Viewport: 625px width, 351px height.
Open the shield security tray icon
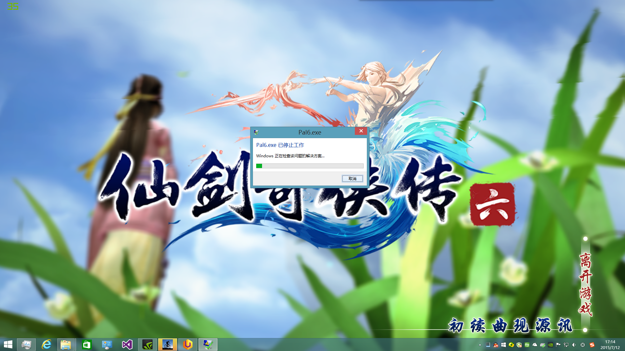pyautogui.click(x=519, y=345)
